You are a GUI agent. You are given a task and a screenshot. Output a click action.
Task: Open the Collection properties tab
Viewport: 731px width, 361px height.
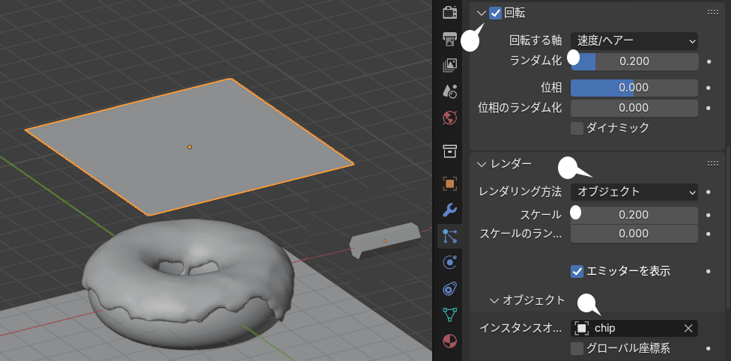450,151
